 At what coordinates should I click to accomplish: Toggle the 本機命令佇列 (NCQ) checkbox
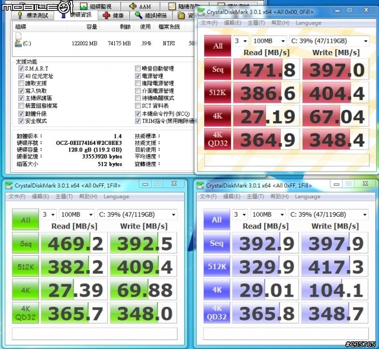tap(138, 113)
